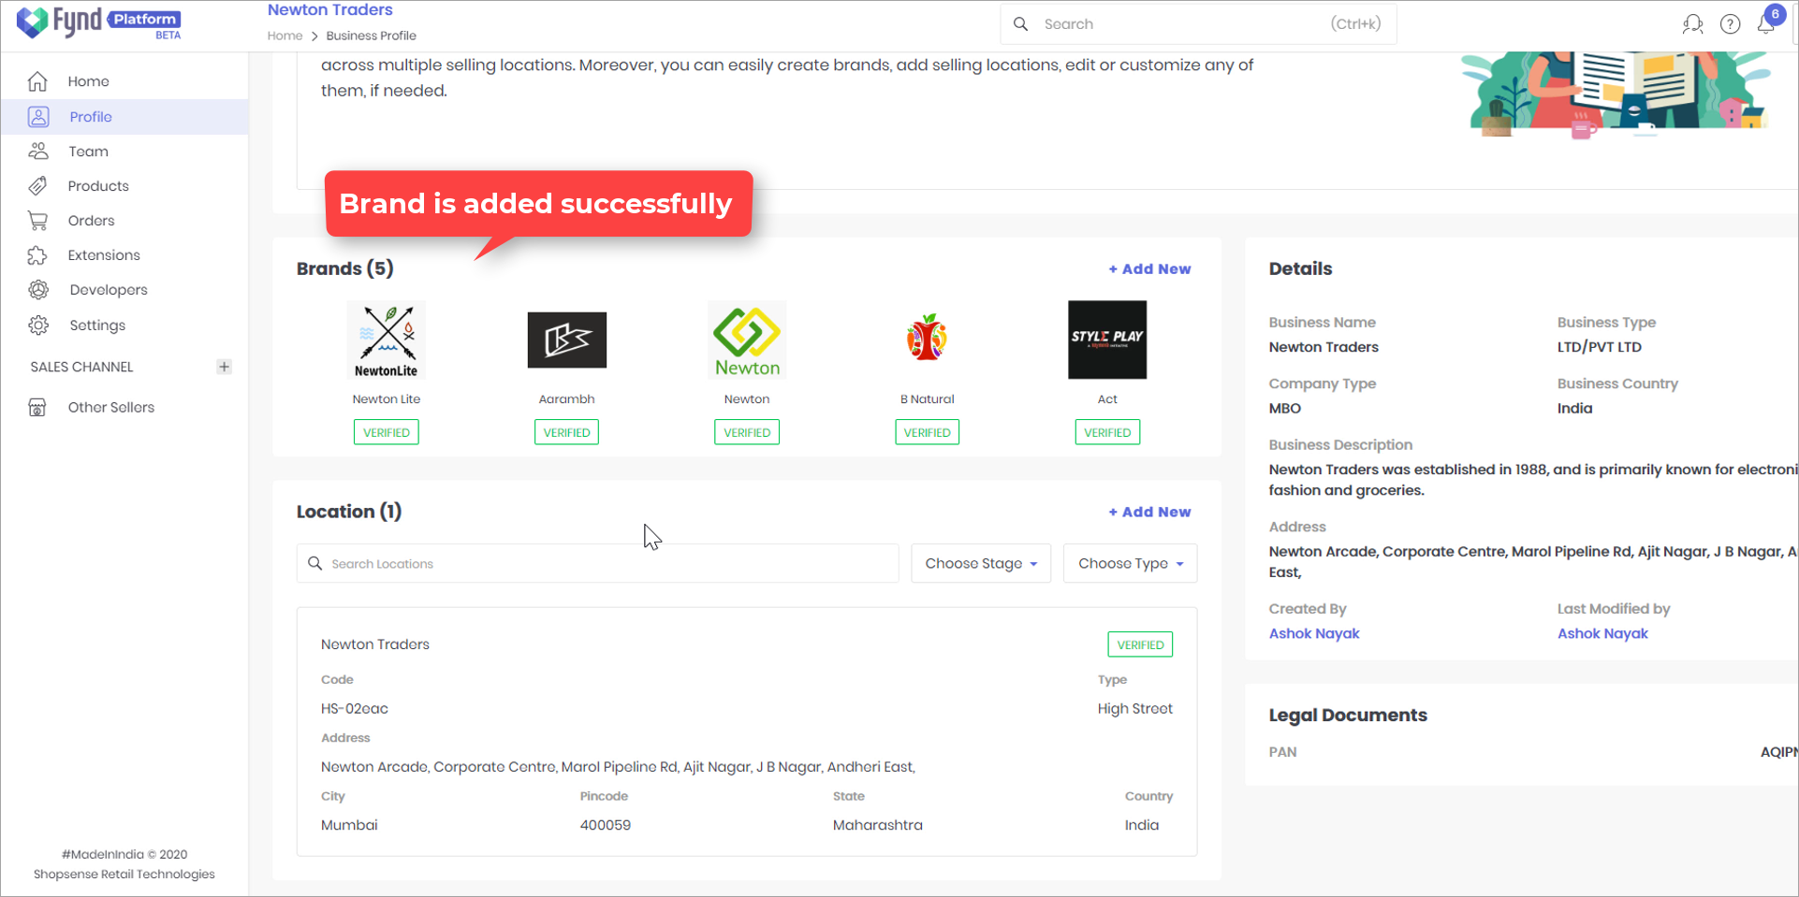
Task: Add New location
Action: pos(1150,512)
